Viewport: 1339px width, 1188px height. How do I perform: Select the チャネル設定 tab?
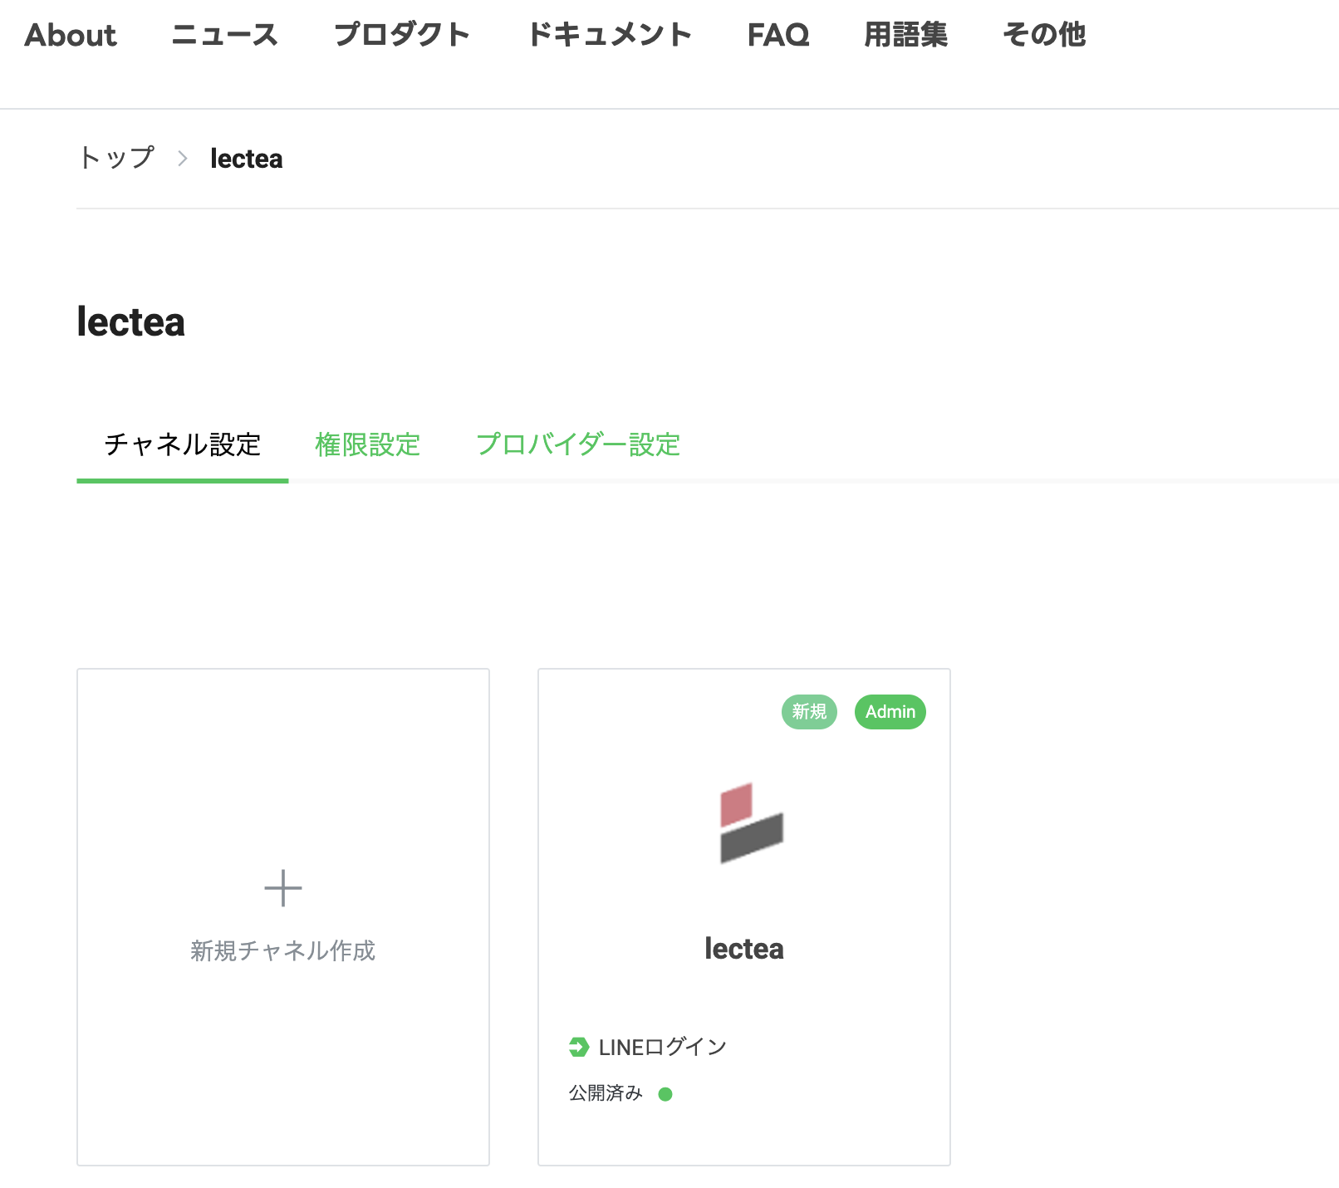(182, 444)
